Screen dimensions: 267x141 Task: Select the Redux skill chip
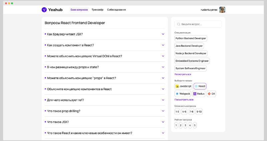coord(199,94)
